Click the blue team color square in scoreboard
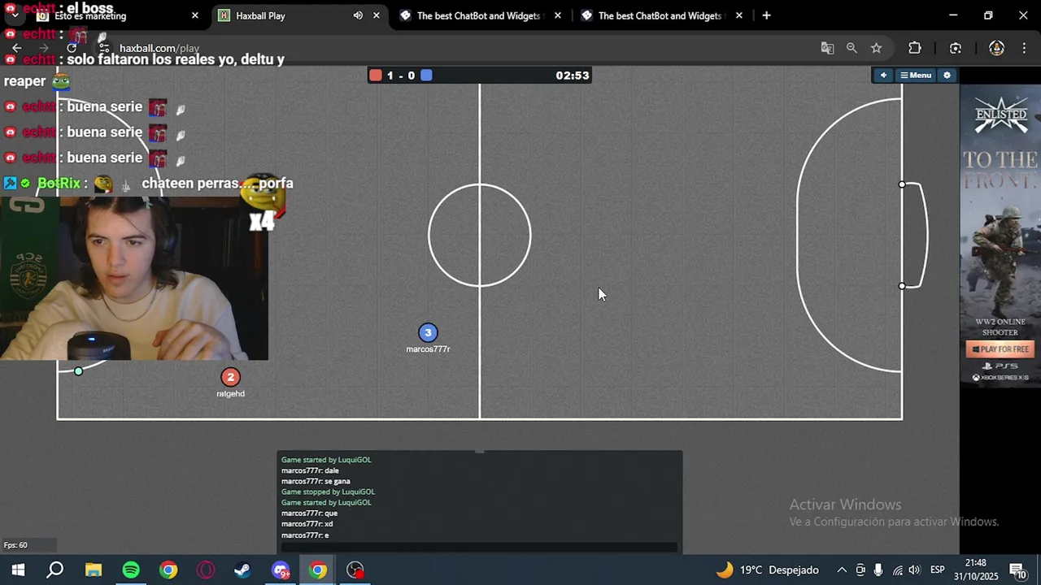The image size is (1041, 585). (426, 76)
